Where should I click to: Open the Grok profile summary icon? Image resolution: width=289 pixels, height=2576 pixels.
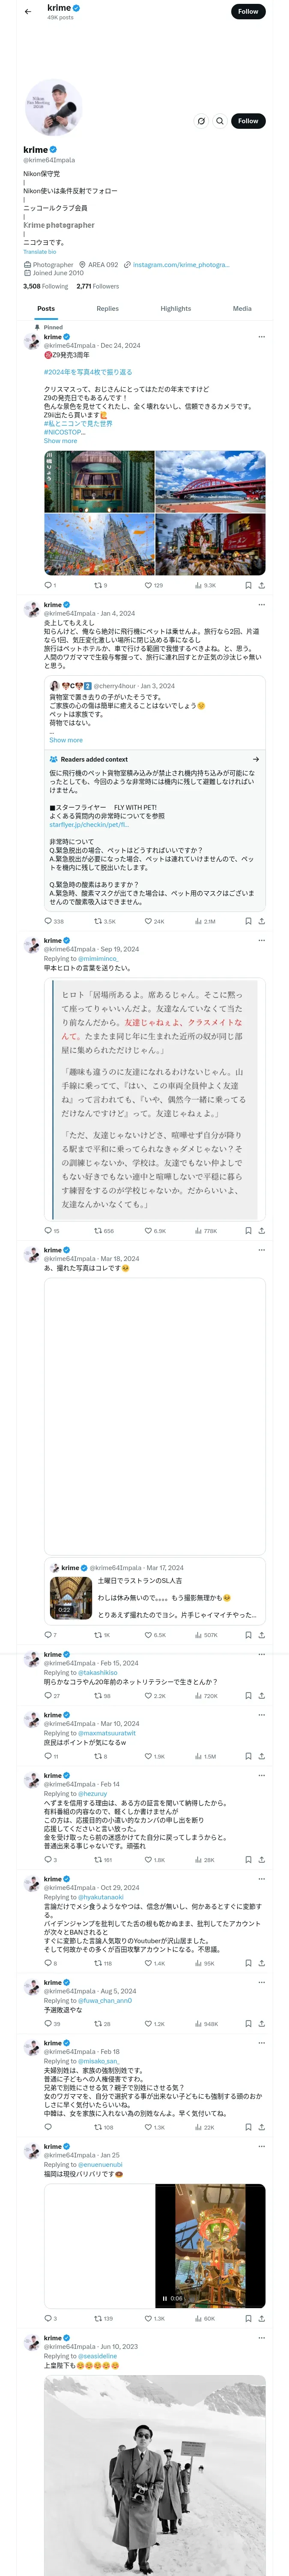[x=201, y=121]
